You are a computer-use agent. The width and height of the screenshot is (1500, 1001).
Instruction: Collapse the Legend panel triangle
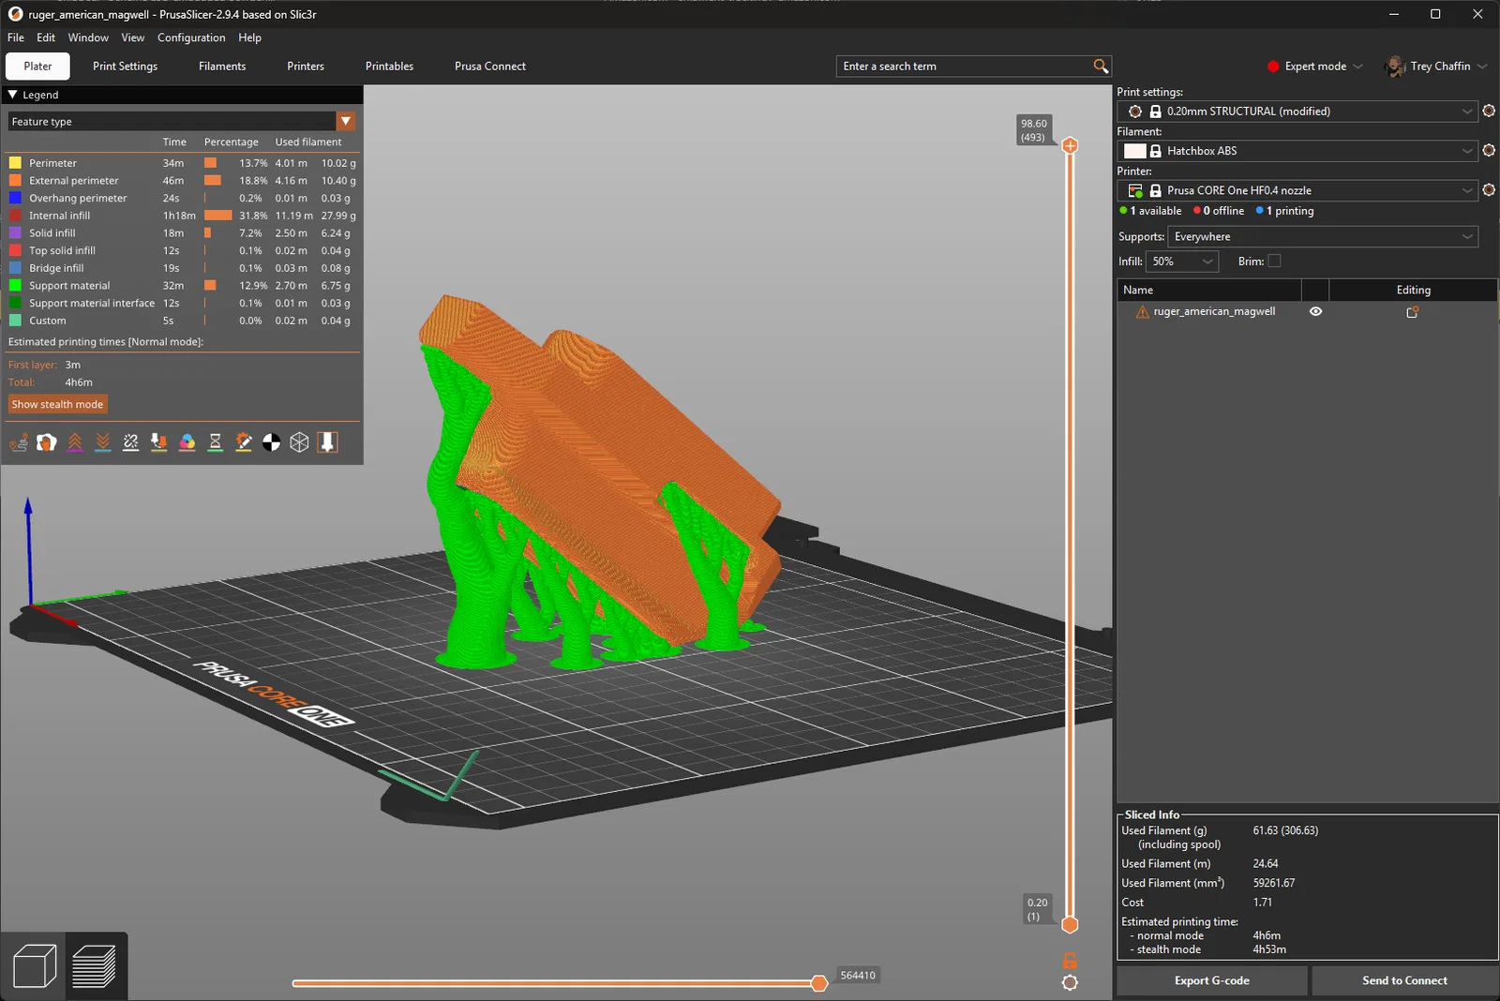pyautogui.click(x=13, y=95)
